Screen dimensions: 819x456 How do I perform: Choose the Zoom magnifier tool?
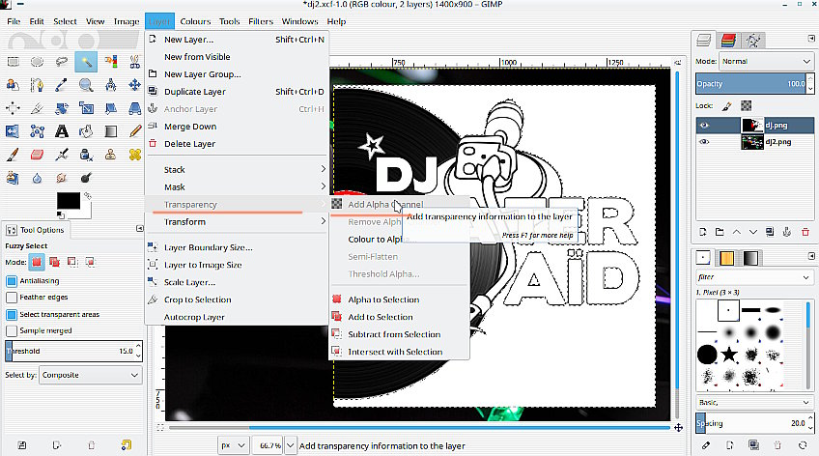coord(86,85)
